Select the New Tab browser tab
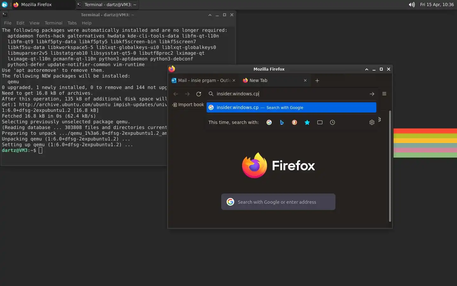 tap(275, 80)
